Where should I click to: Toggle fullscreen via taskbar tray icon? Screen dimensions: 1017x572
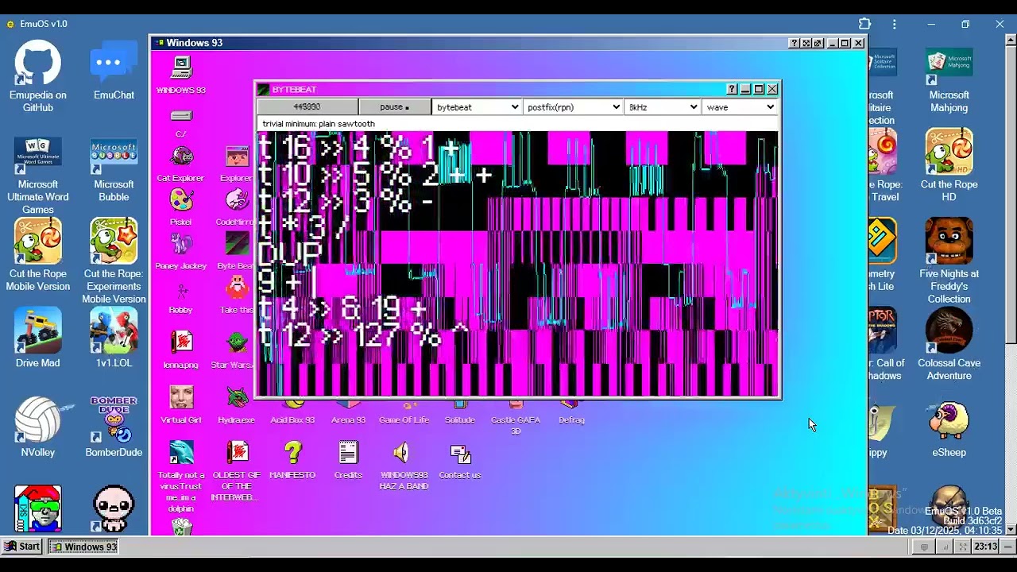click(962, 547)
